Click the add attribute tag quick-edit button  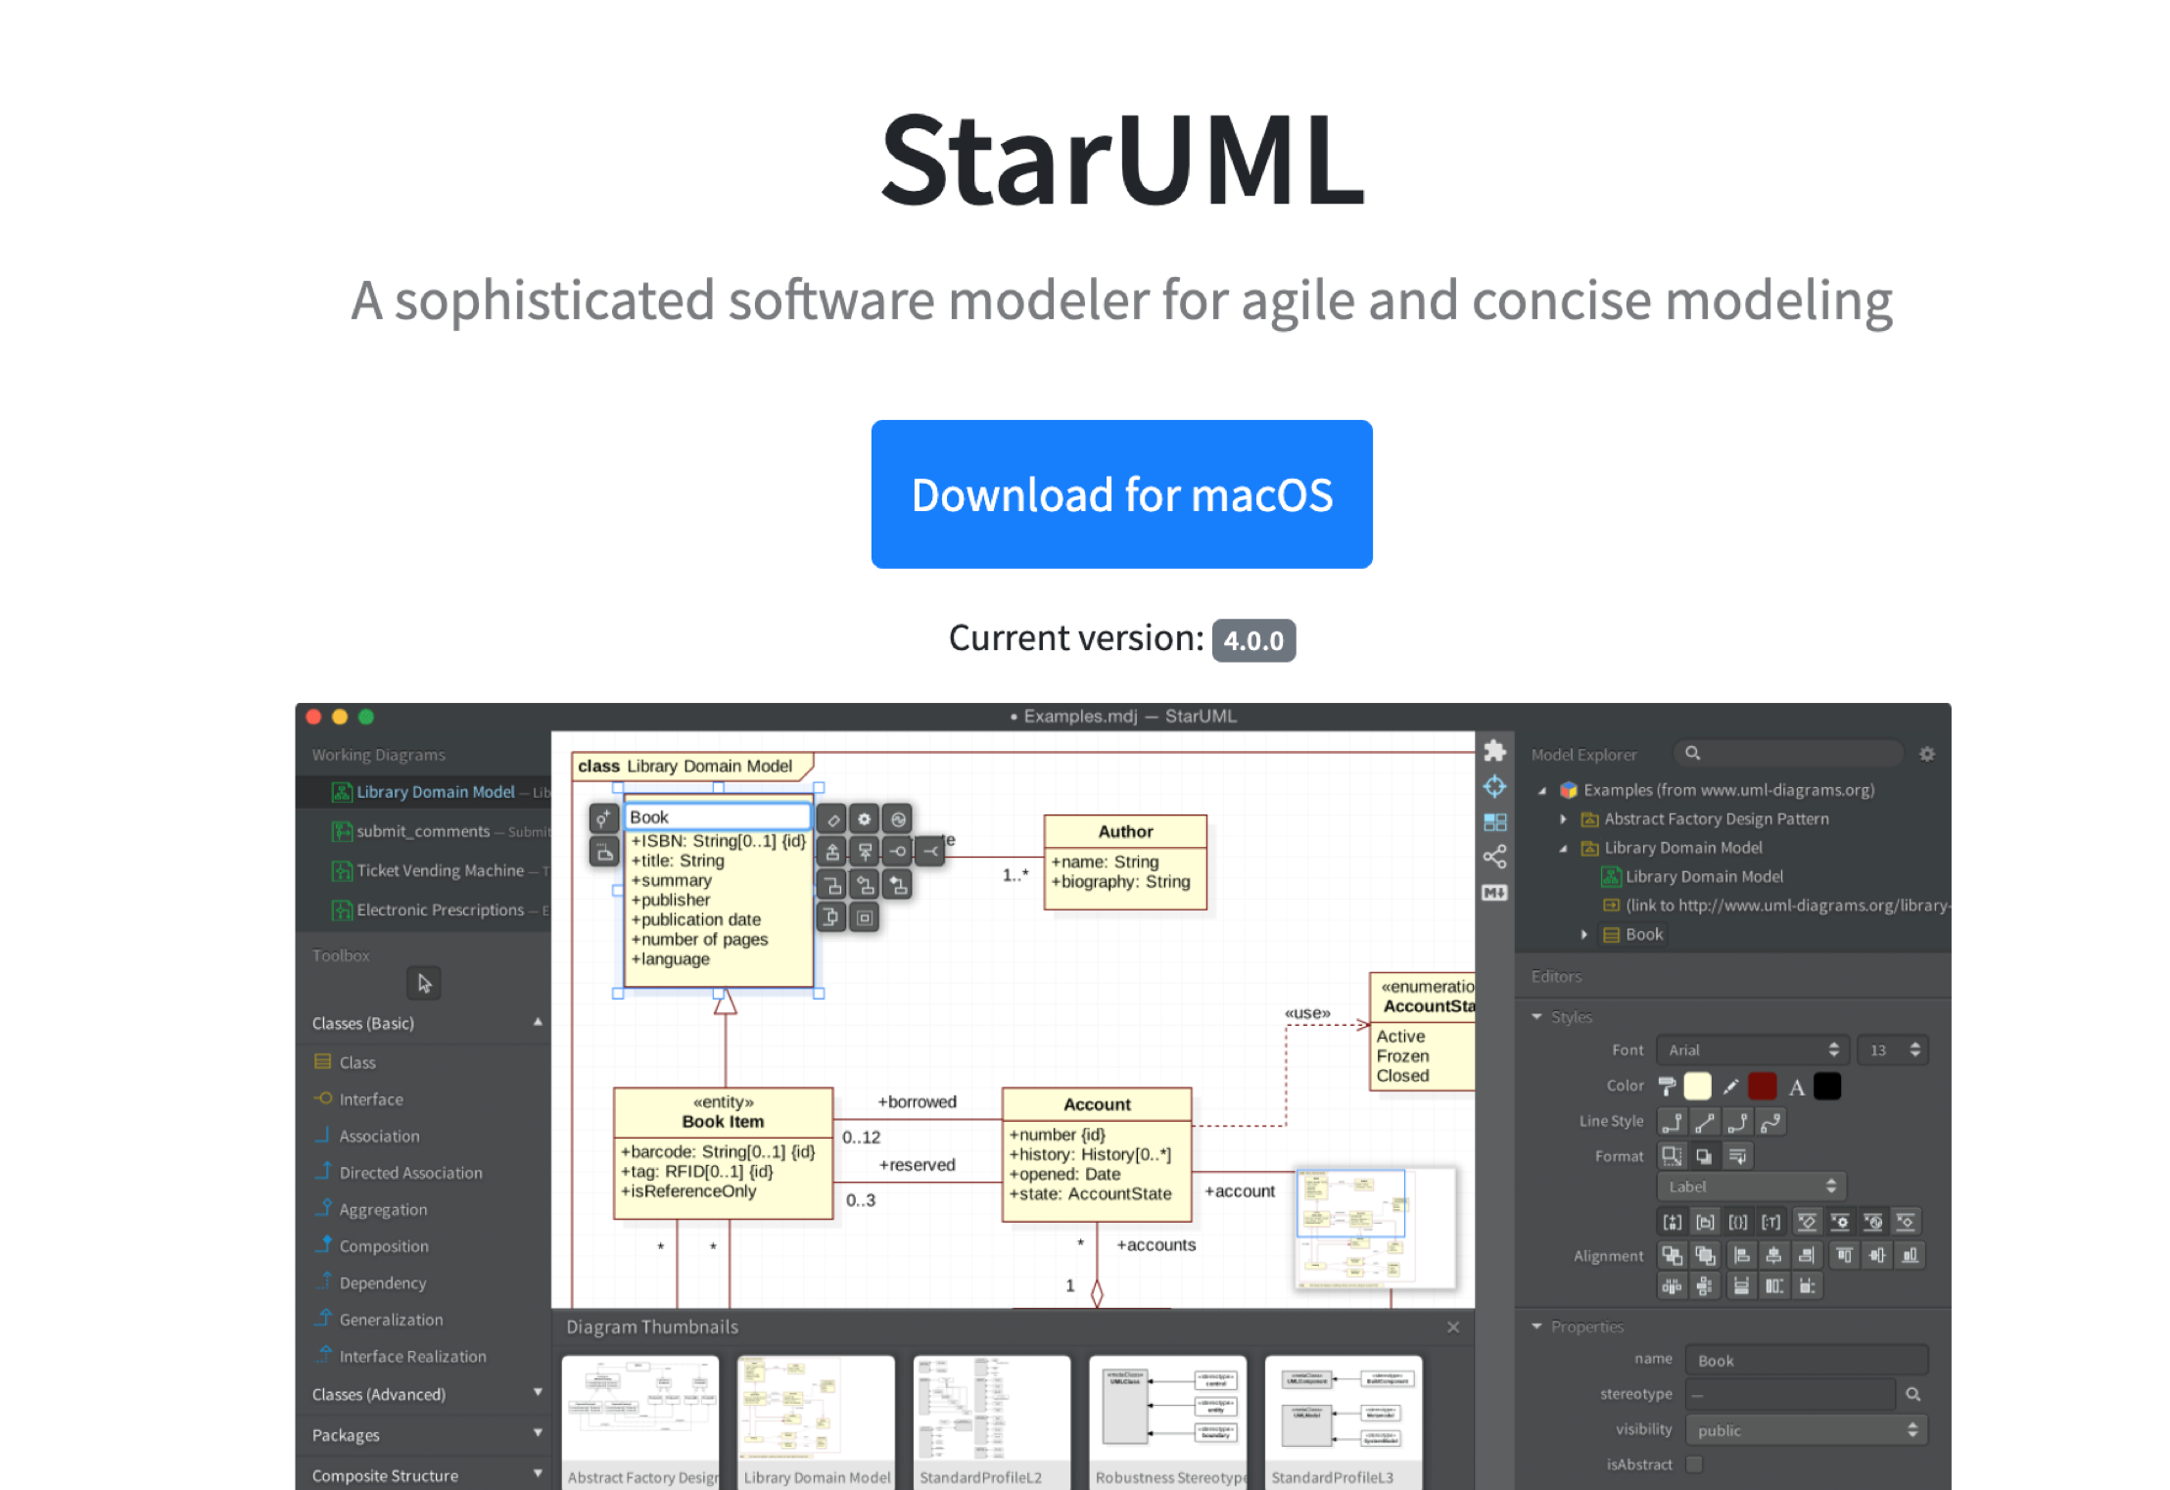(x=831, y=819)
